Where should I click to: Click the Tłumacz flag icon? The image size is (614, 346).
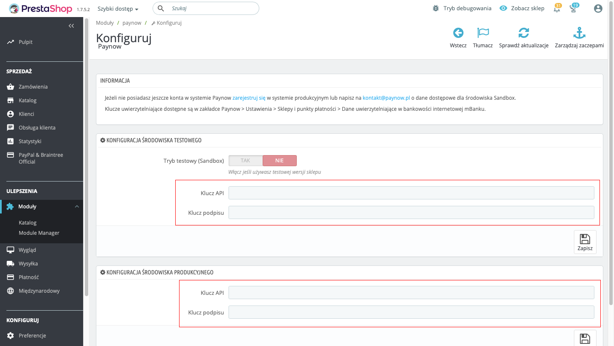pyautogui.click(x=483, y=33)
